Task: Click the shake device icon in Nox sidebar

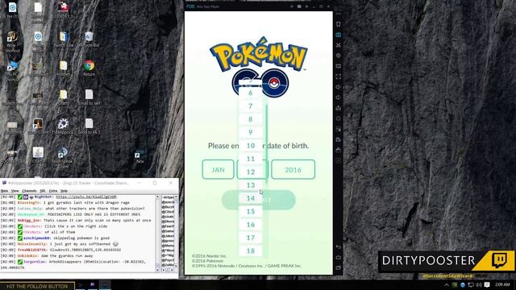Action: tap(339, 24)
